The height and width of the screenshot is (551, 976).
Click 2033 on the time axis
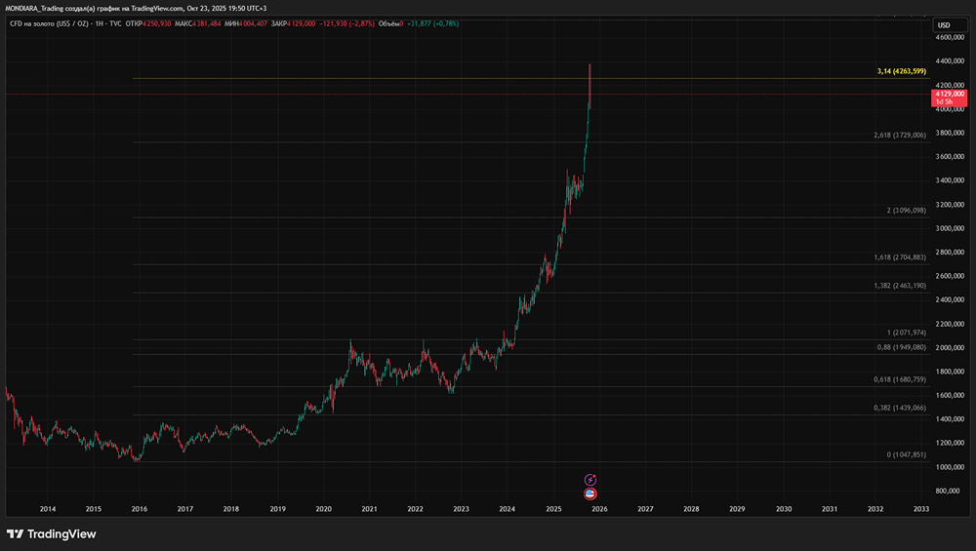tap(921, 509)
